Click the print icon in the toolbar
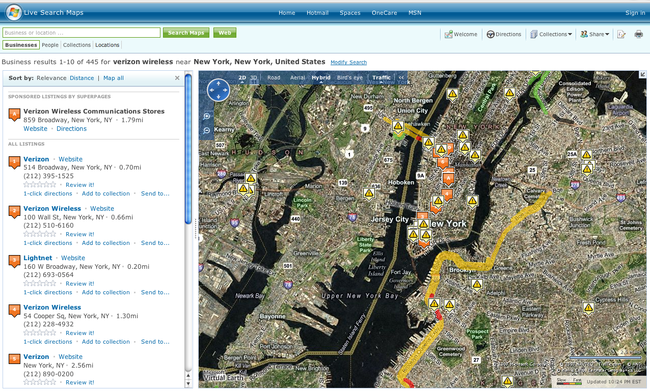Image resolution: width=650 pixels, height=391 pixels. pos(638,34)
